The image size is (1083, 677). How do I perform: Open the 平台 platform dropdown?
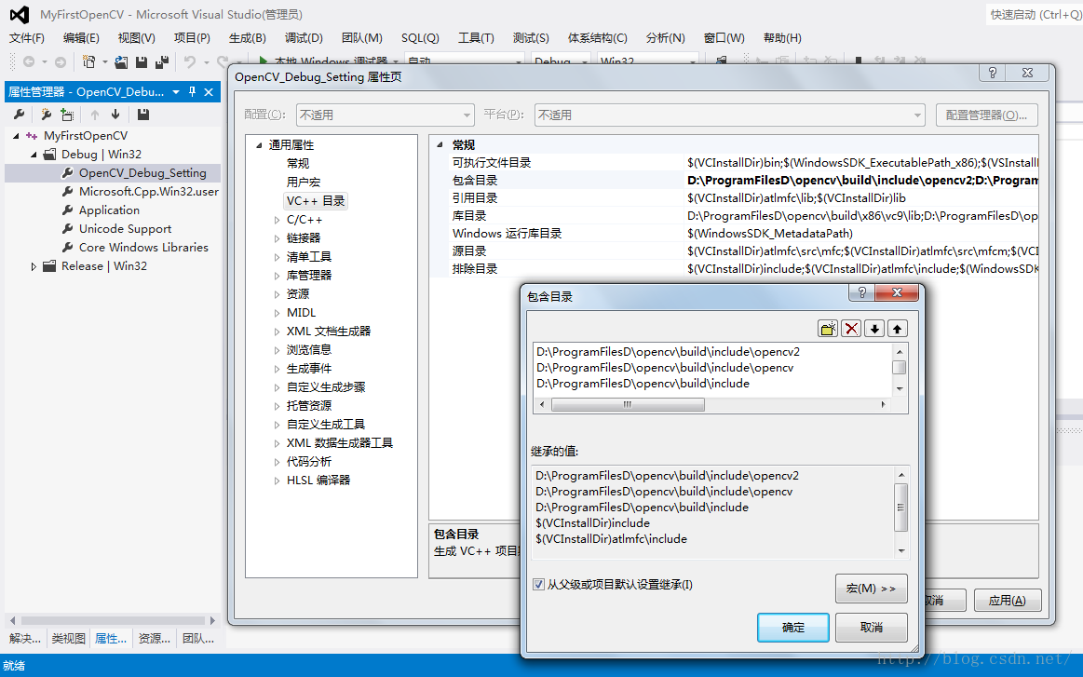[730, 115]
